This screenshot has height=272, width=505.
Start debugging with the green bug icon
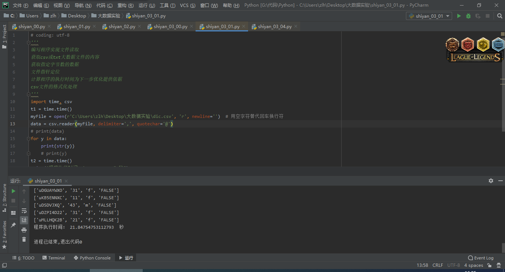click(468, 16)
